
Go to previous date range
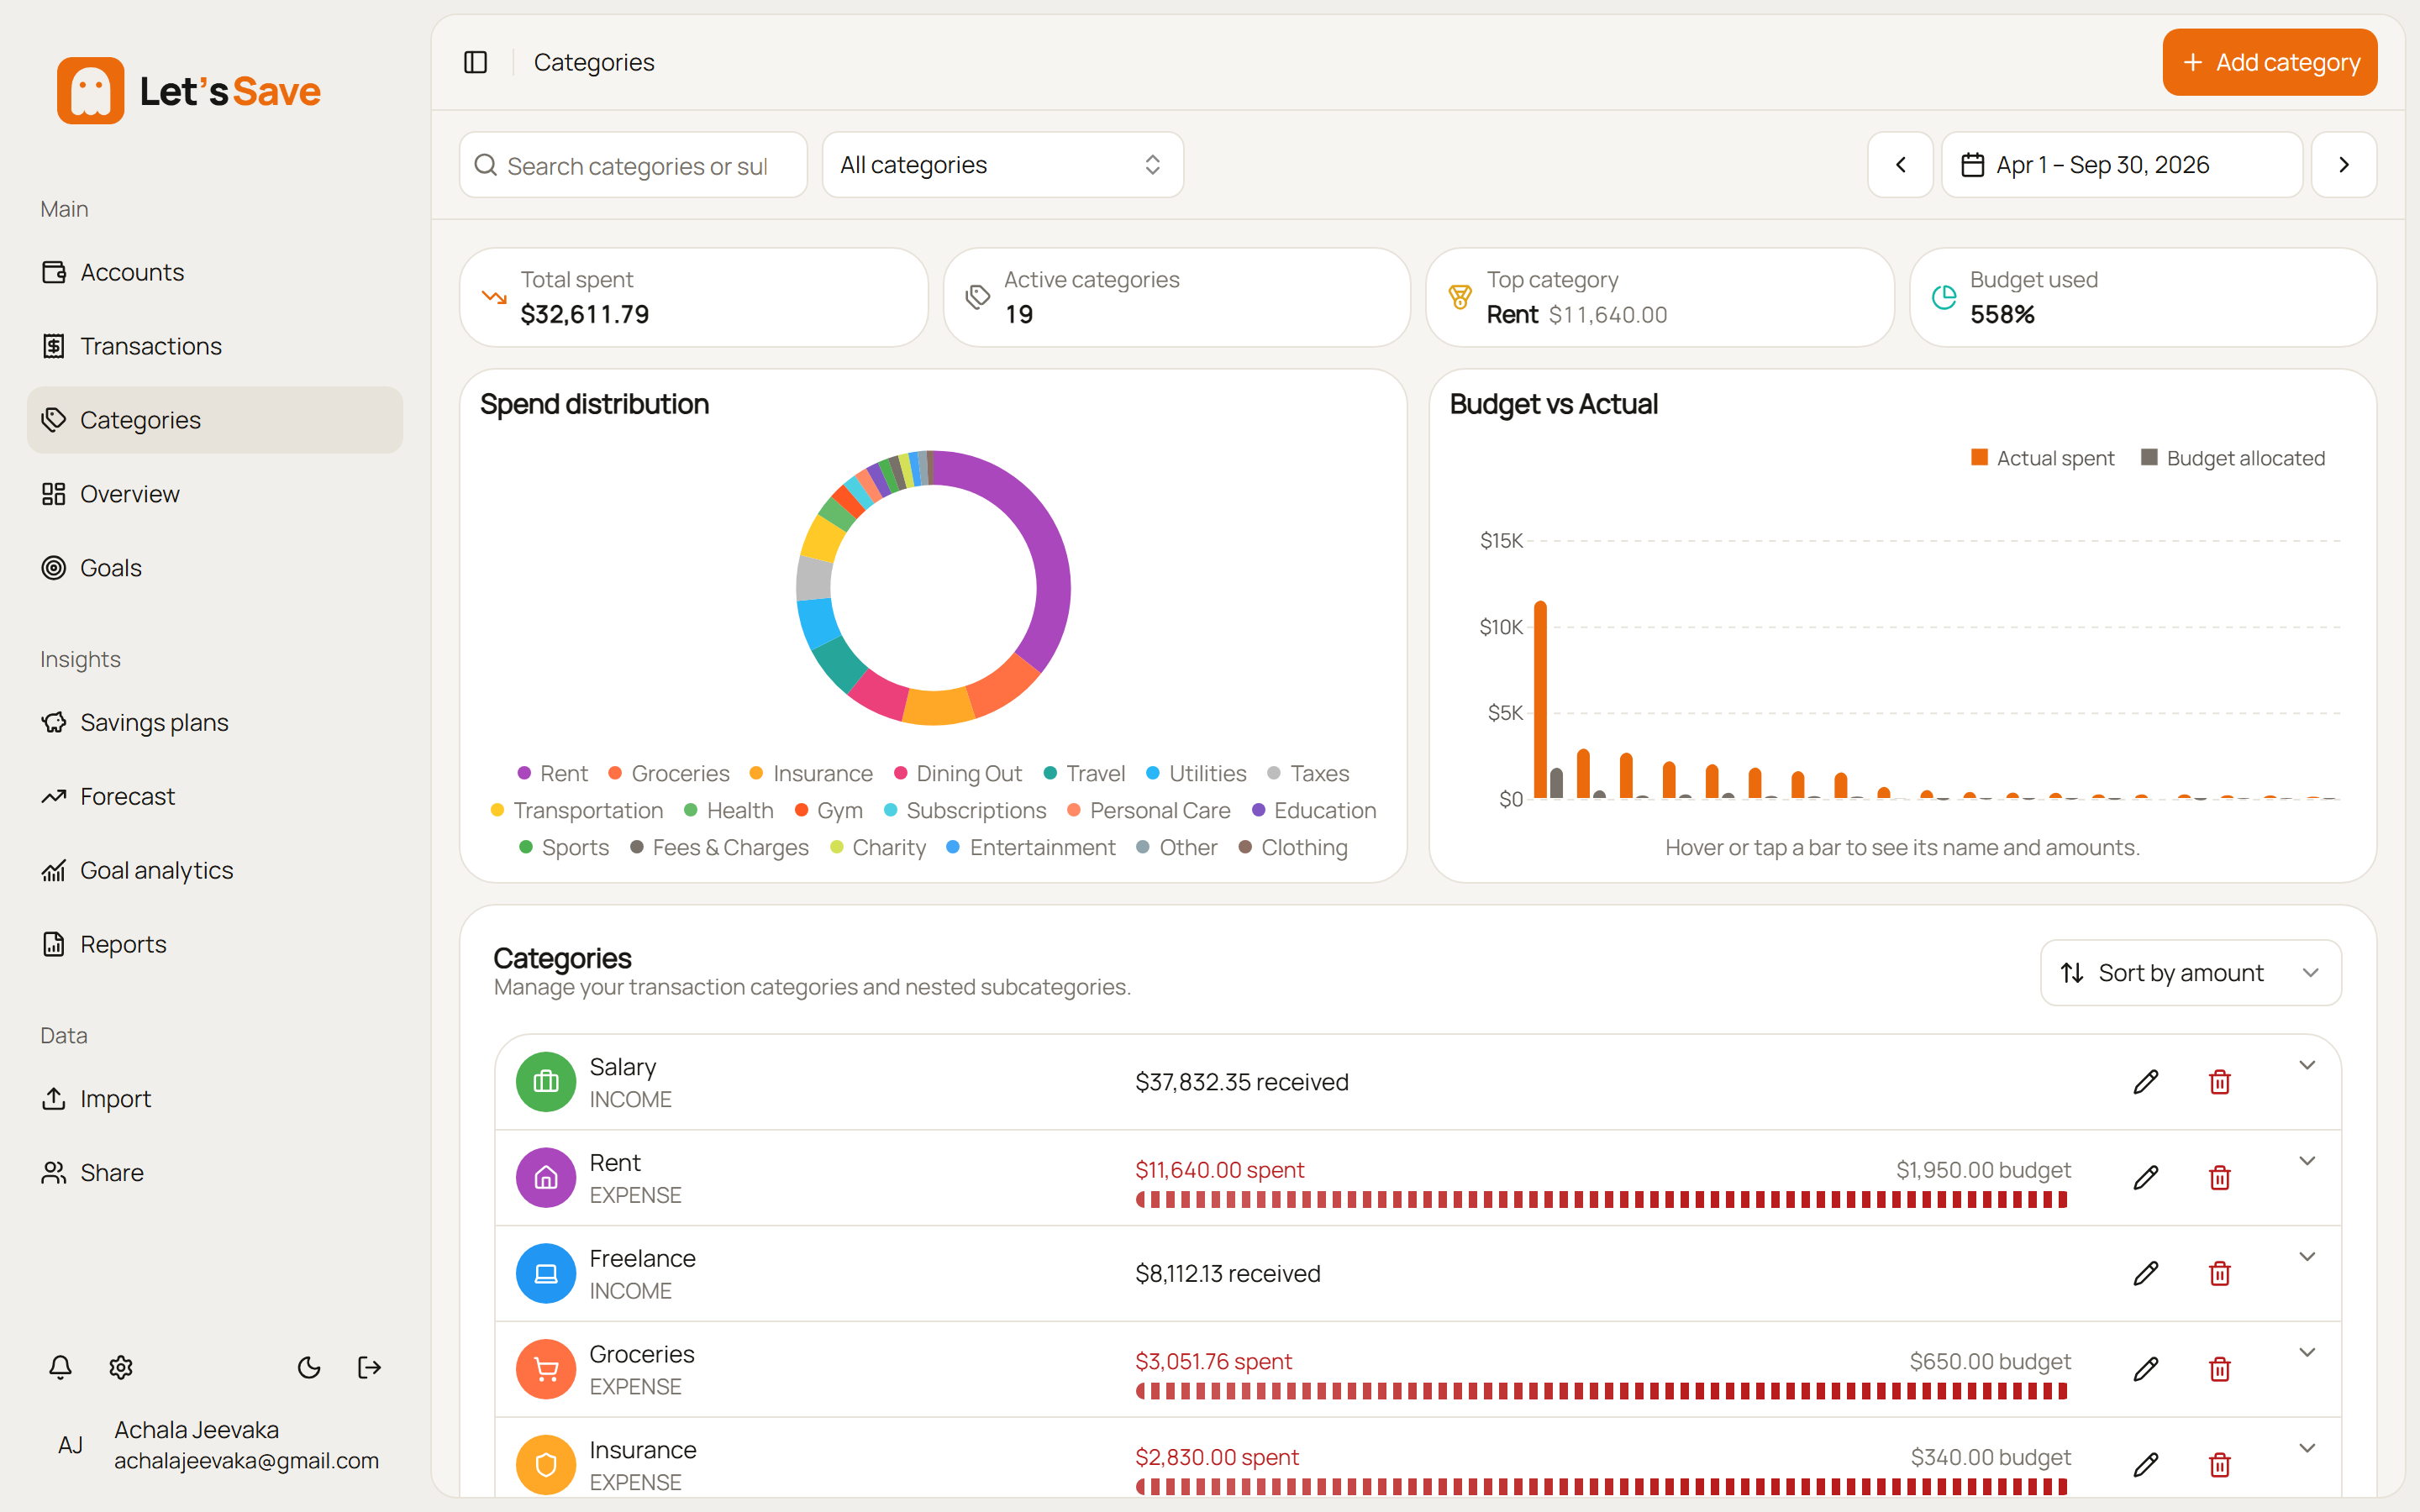tap(1901, 165)
